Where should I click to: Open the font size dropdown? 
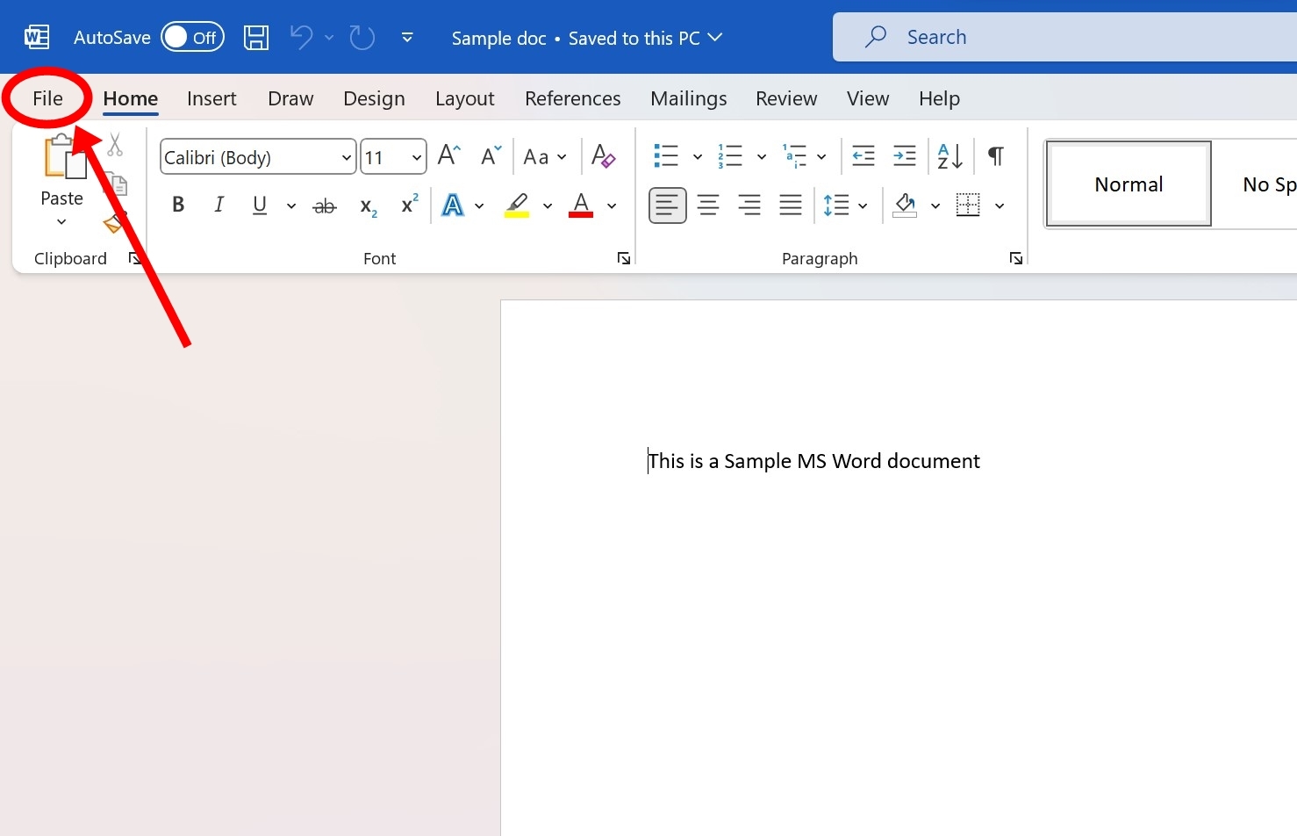pos(417,158)
